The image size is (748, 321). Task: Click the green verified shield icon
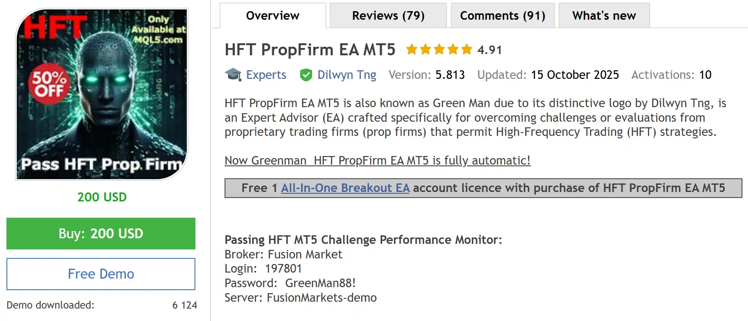[x=306, y=75]
